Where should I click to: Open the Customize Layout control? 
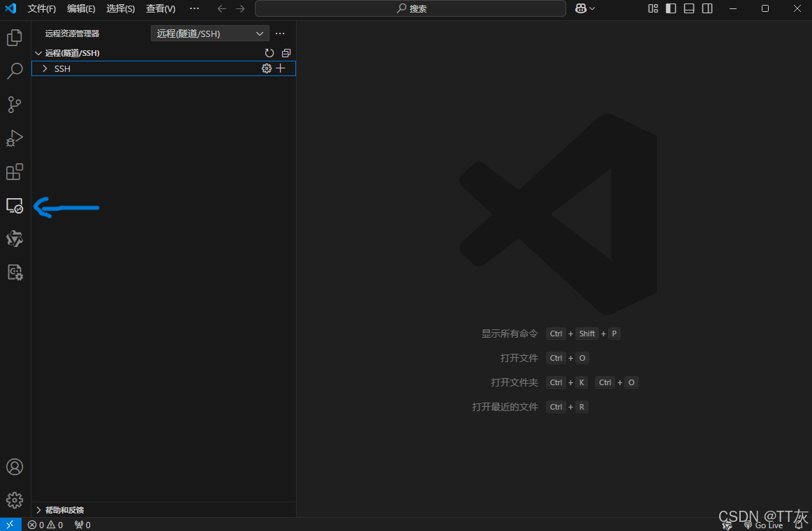[653, 8]
